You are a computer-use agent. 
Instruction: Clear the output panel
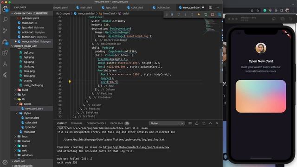[x=190, y=123]
